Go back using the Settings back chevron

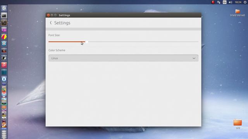click(x=51, y=23)
